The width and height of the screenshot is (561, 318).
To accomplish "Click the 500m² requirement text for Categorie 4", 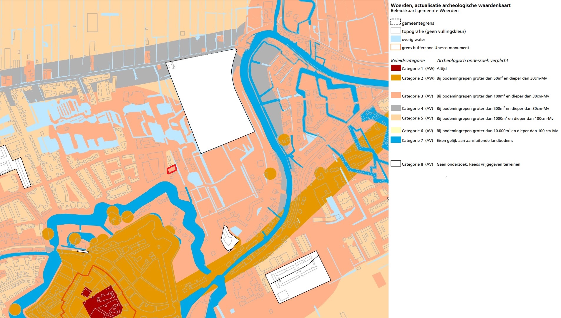I will (x=493, y=108).
